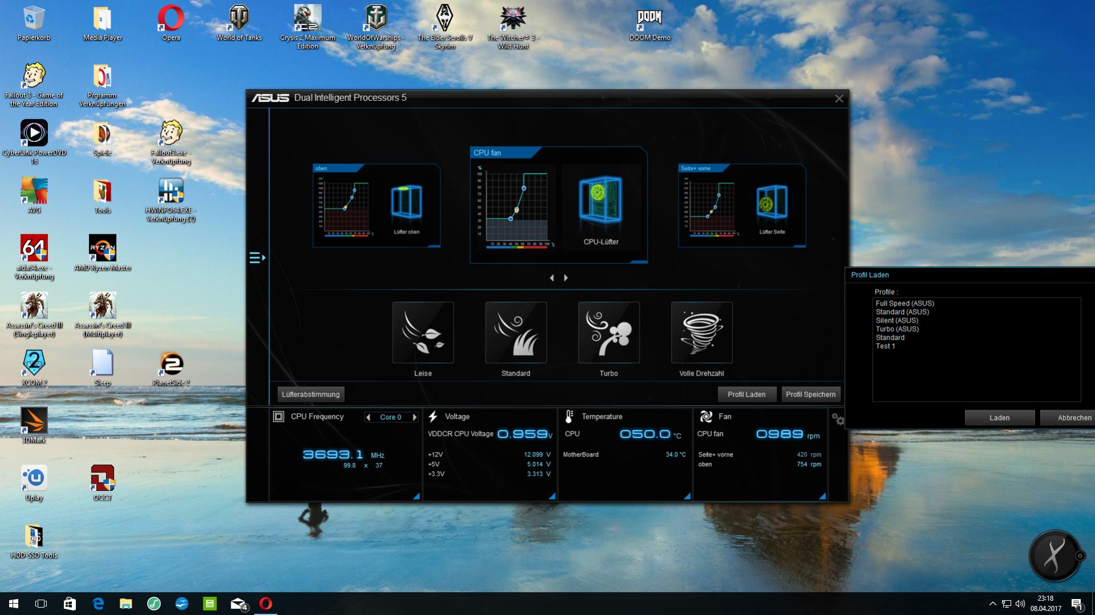Expand the Temperature panel corner
This screenshot has height=615, width=1095.
click(688, 496)
